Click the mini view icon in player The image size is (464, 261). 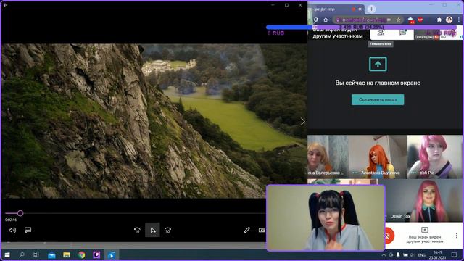coord(262,230)
